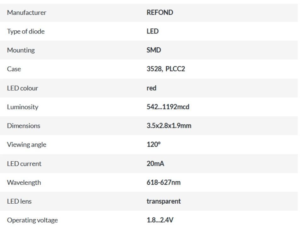Select the Case row label
This screenshot has height=227, width=300.
(14, 69)
